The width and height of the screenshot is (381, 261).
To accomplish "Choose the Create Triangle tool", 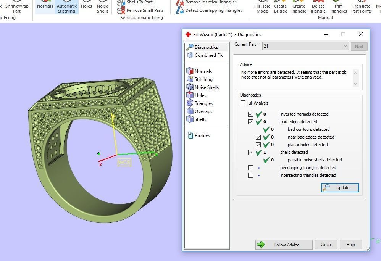I will pos(299,7).
